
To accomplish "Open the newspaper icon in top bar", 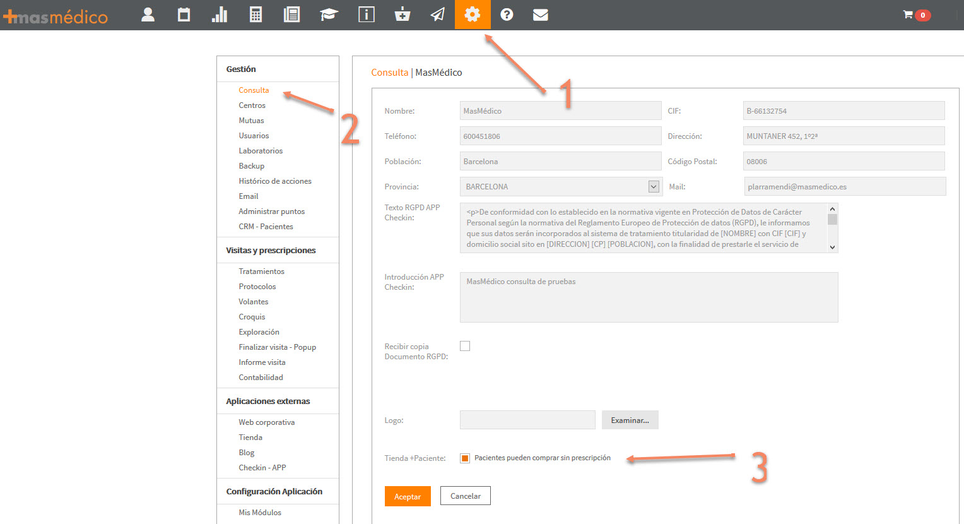I will point(291,15).
